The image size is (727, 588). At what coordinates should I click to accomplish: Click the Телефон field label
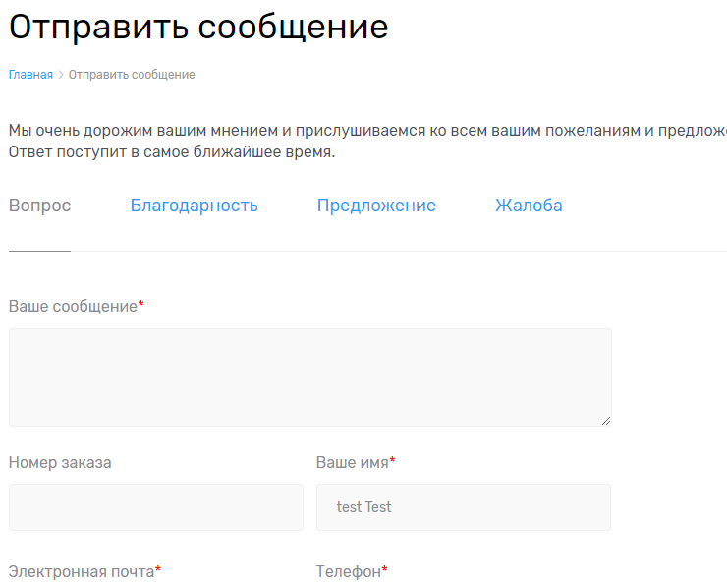348,571
